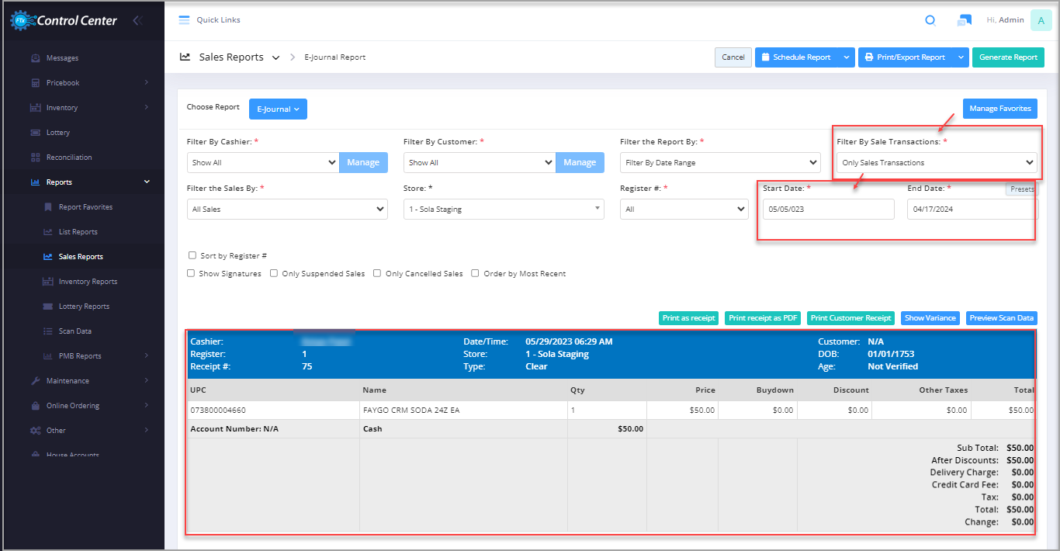Click the Manage Favorites button

pyautogui.click(x=999, y=109)
